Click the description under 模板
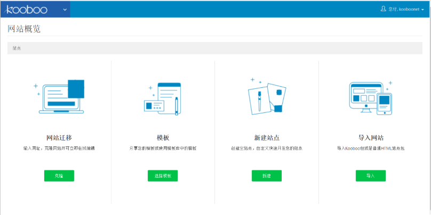This screenshot has width=431, height=215. [x=163, y=148]
